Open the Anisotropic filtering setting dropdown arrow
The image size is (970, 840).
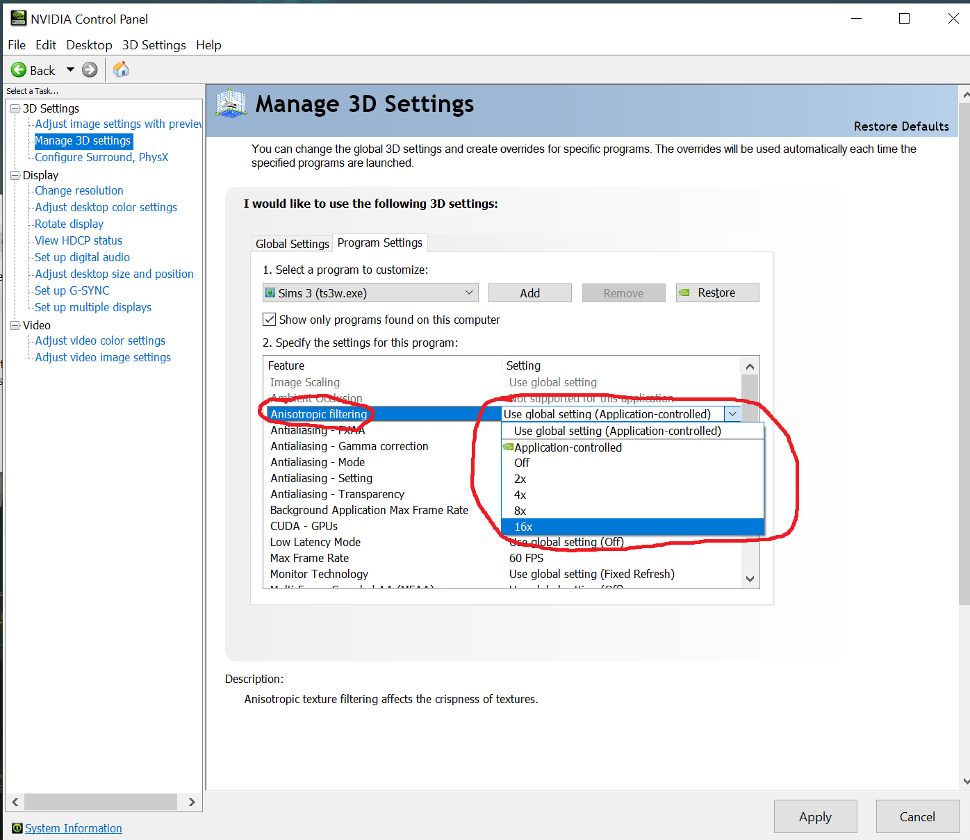[732, 414]
